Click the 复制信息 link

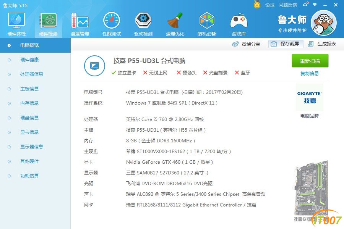(x=310, y=73)
